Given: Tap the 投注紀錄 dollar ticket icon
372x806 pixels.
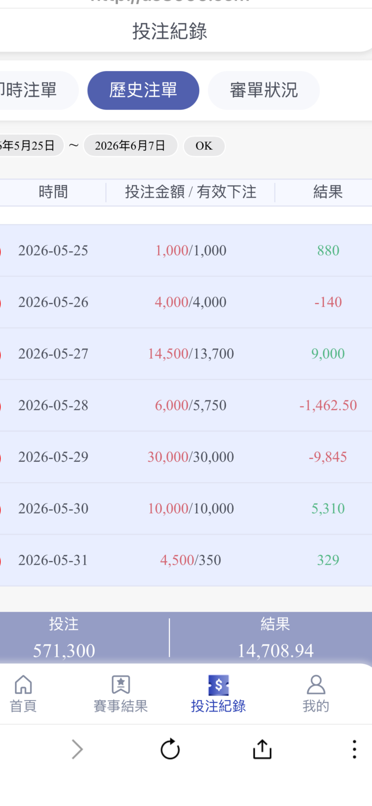Looking at the screenshot, I should (x=218, y=685).
